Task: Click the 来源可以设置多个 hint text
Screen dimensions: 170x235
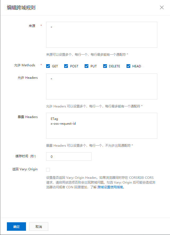Action: (87, 55)
